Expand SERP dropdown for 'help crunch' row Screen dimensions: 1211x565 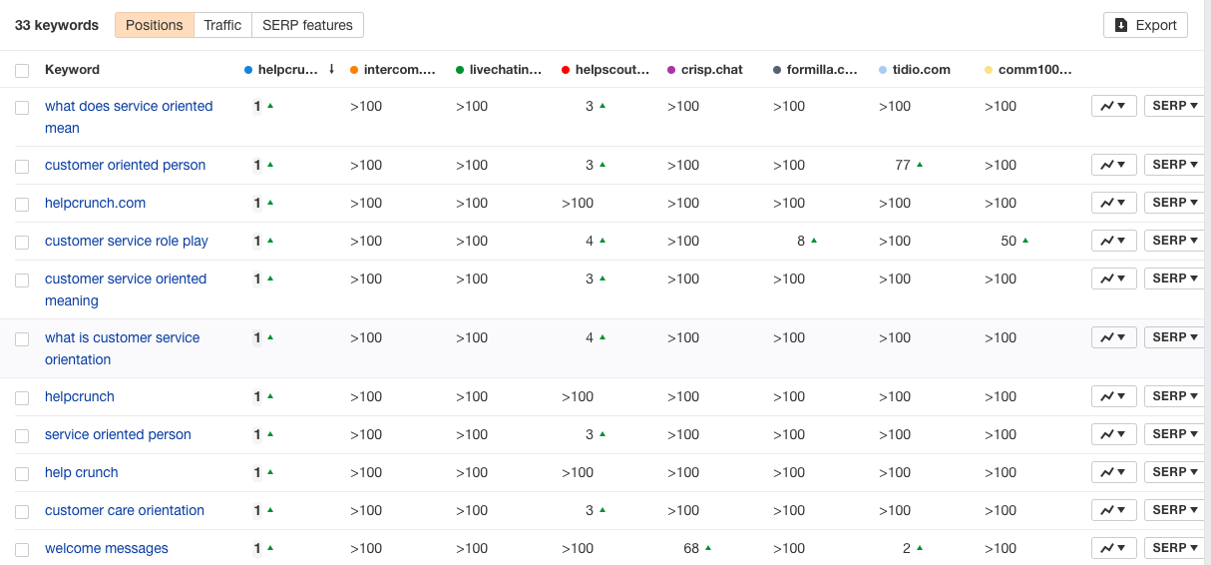point(1175,472)
